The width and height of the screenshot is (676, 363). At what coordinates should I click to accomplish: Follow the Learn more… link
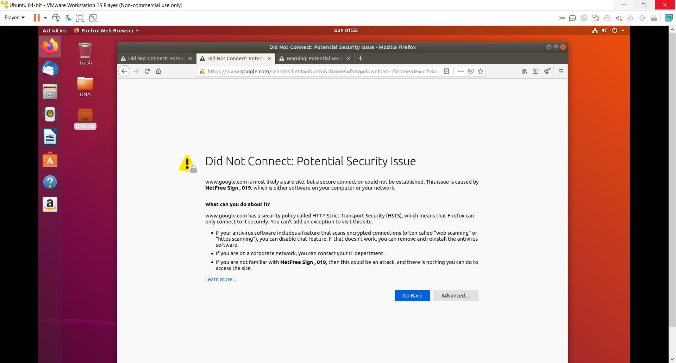click(221, 279)
